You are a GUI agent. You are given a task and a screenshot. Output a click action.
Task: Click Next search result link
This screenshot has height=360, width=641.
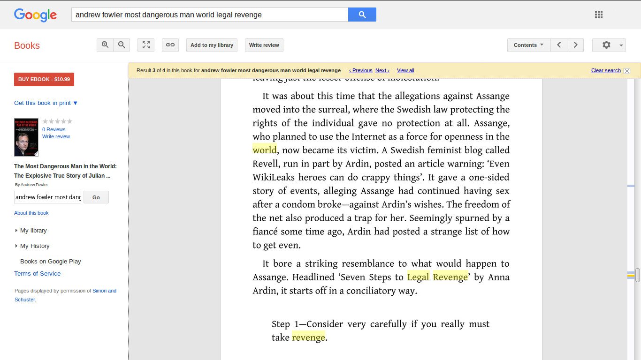pyautogui.click(x=382, y=70)
